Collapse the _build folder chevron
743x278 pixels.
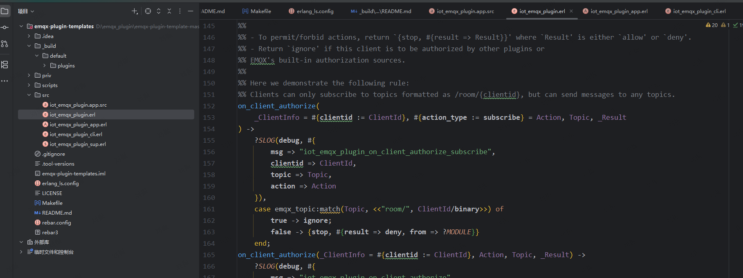29,46
